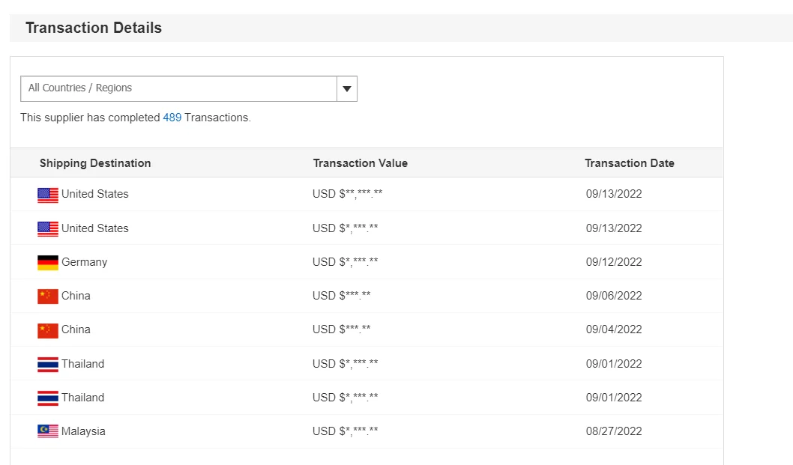The image size is (793, 465).
Task: Click the second Thailand flag icon
Action: (48, 398)
